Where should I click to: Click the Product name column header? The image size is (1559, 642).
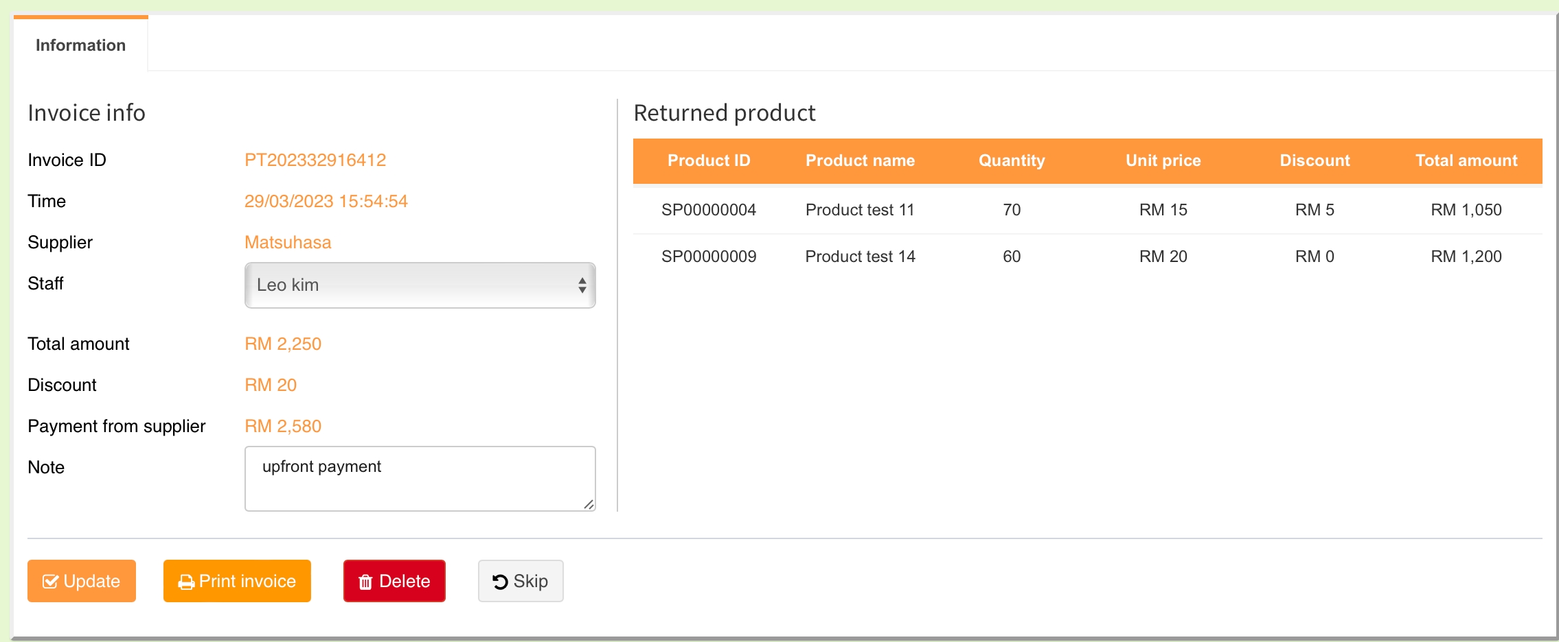click(860, 160)
